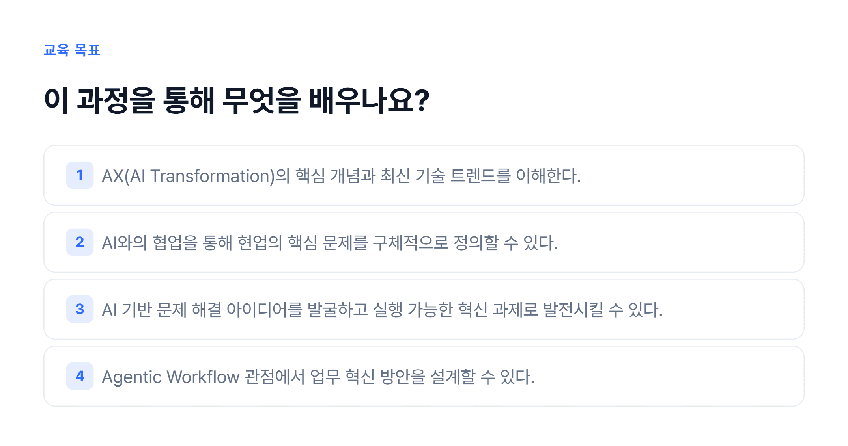Open the third objective card about 혁신 과제

(x=424, y=309)
